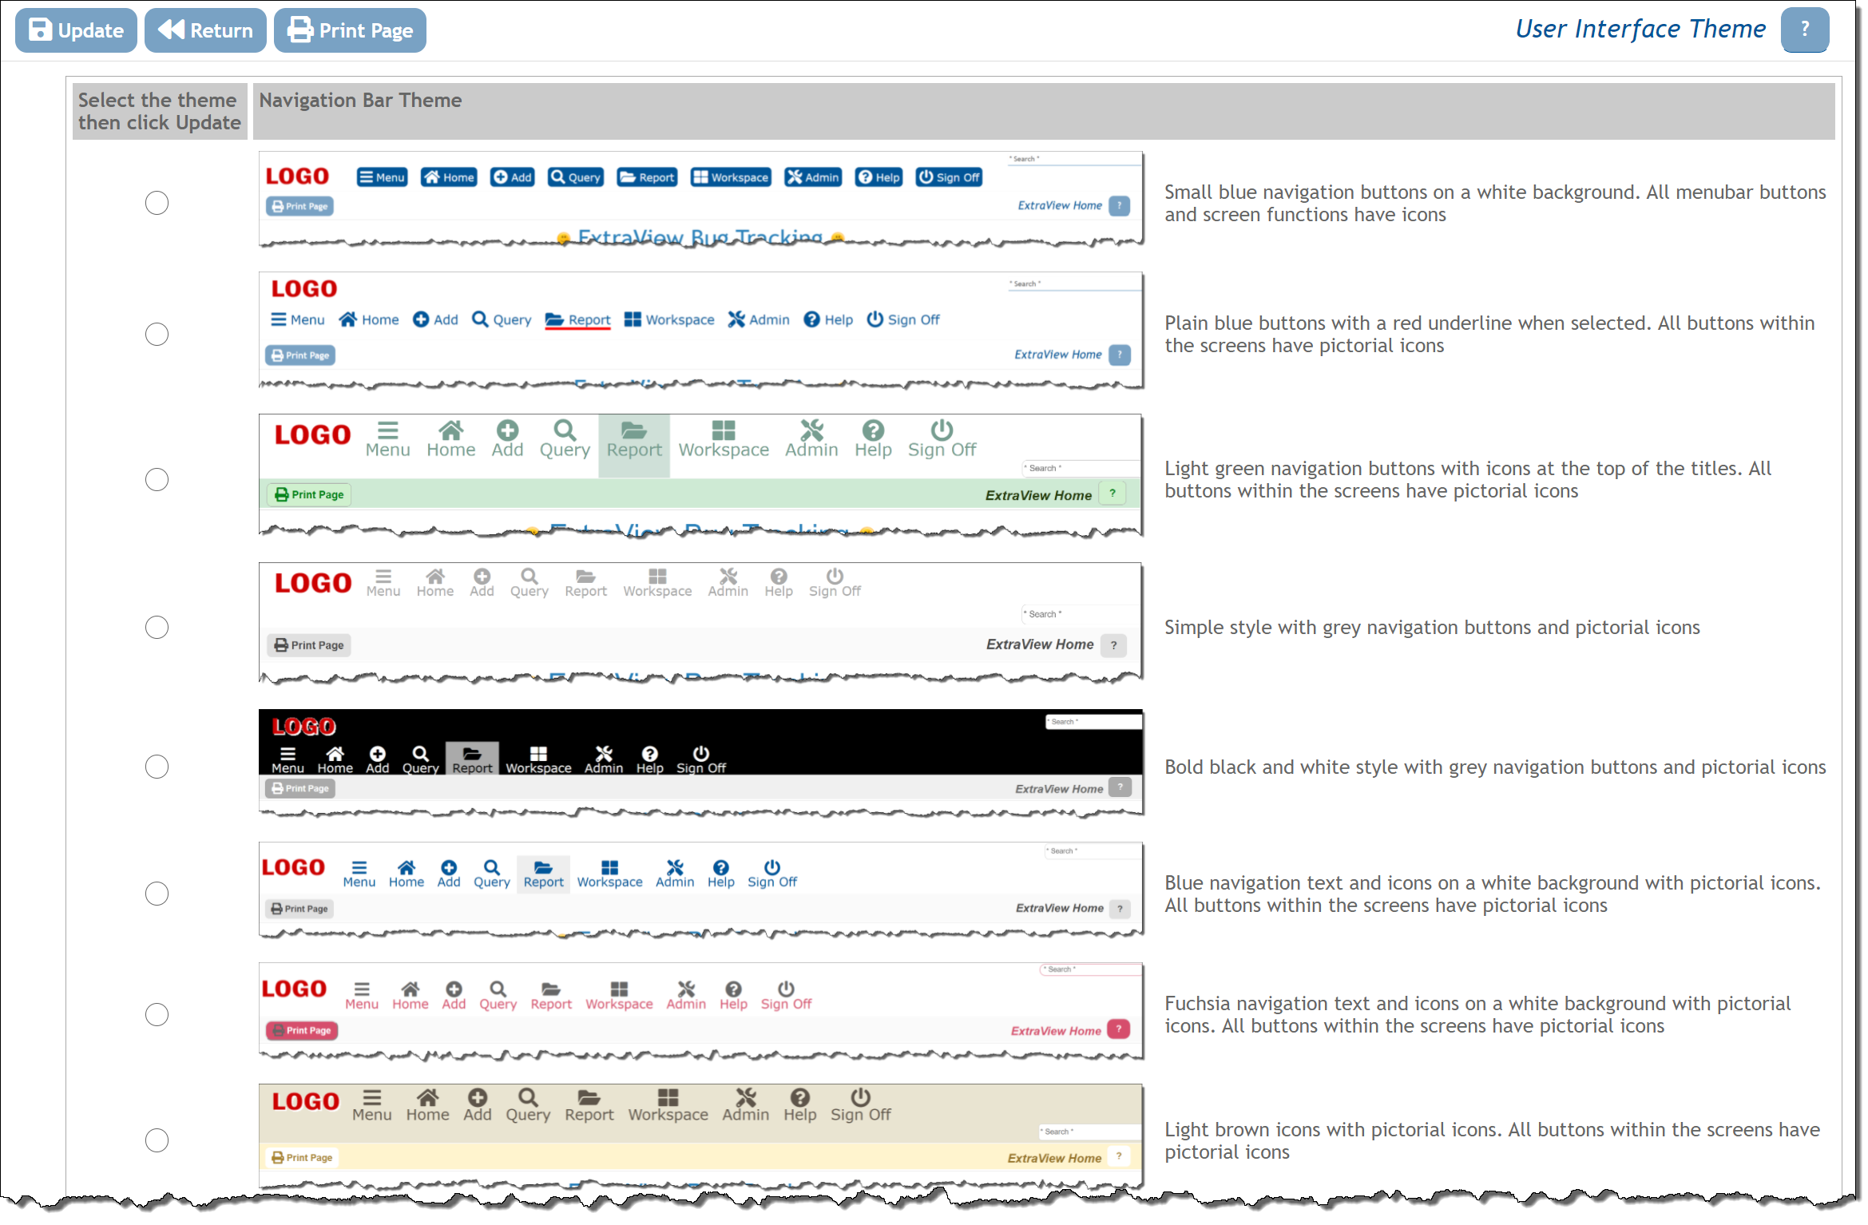Screen dimensions: 1868x1225
Task: Click the floppy disk icon on Update
Action: (40, 30)
